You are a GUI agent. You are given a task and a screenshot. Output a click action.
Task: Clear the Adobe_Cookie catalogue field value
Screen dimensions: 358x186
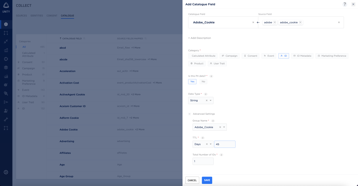pyautogui.click(x=253, y=22)
